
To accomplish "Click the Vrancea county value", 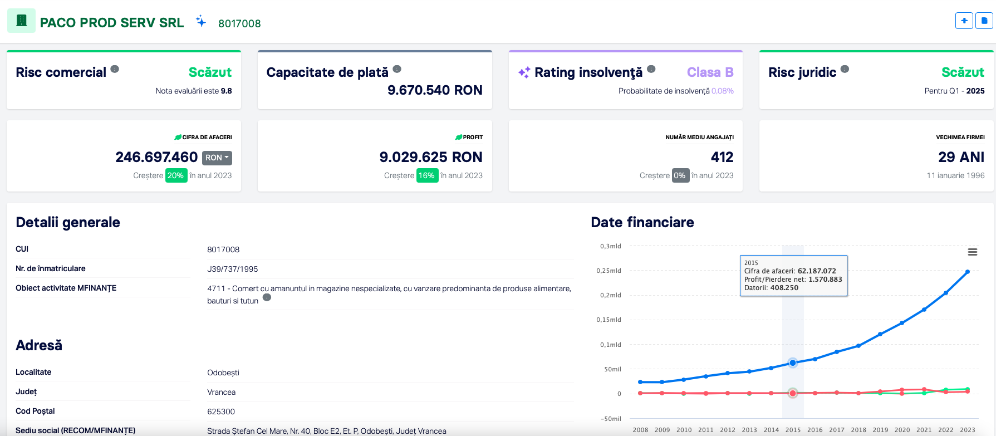I will click(222, 392).
